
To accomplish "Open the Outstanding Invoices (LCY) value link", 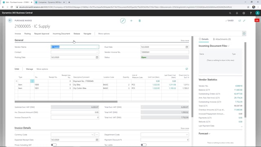I will (239, 102).
